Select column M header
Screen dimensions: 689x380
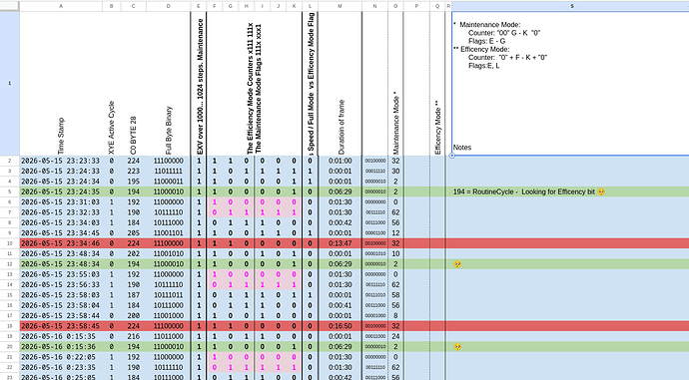[340, 6]
